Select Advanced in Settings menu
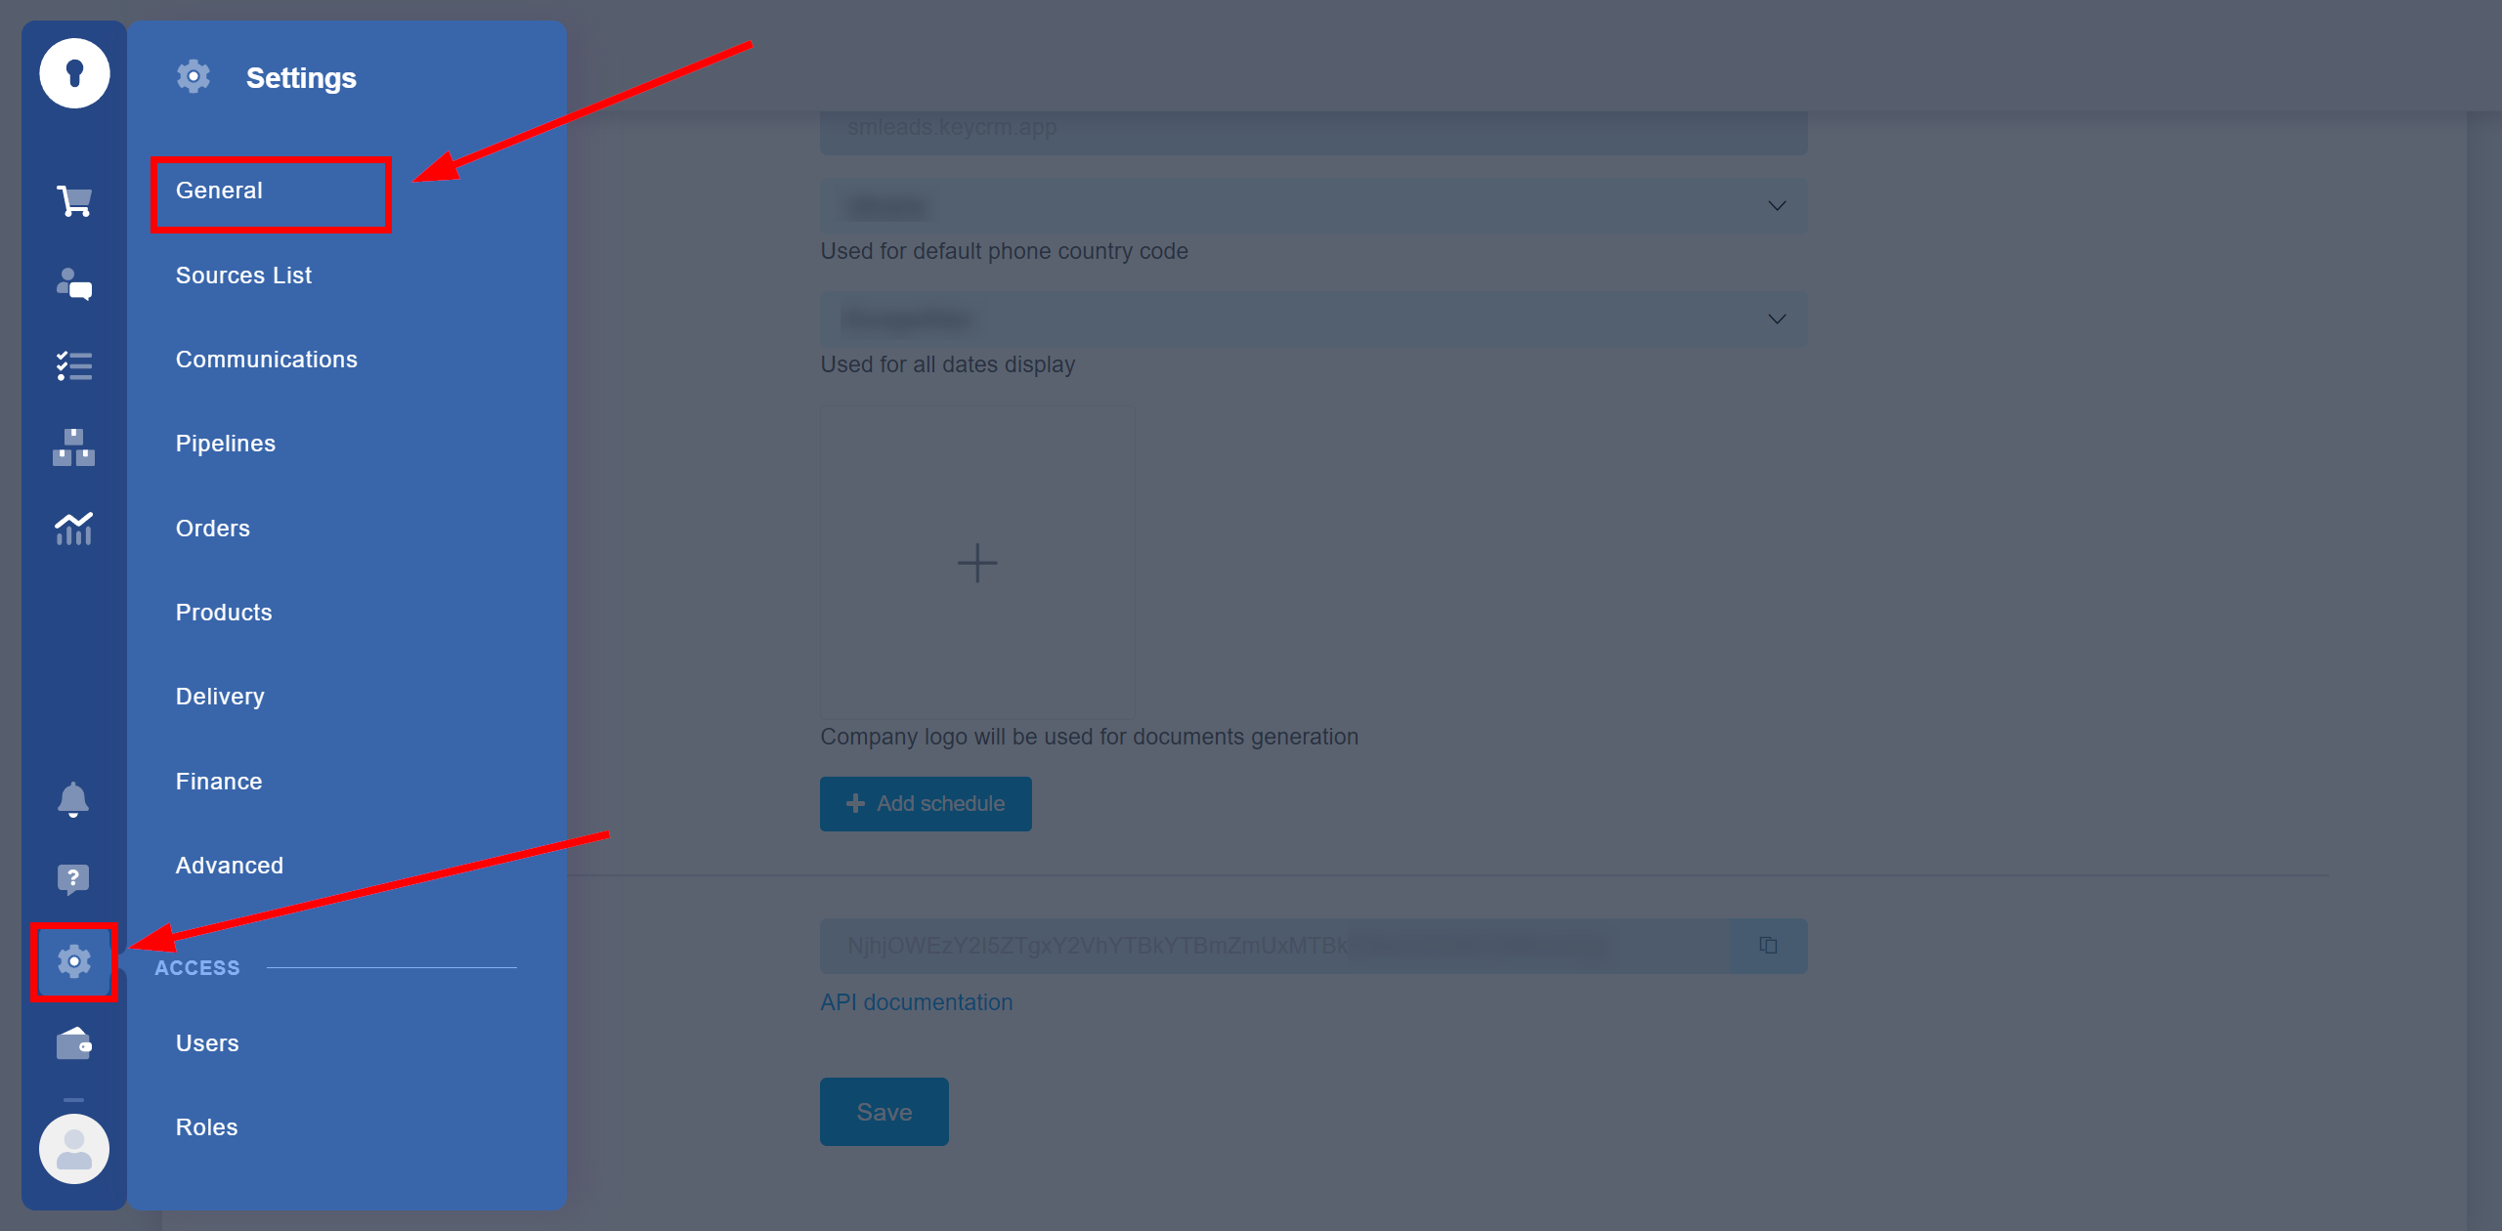The height and width of the screenshot is (1231, 2502). tap(230, 865)
